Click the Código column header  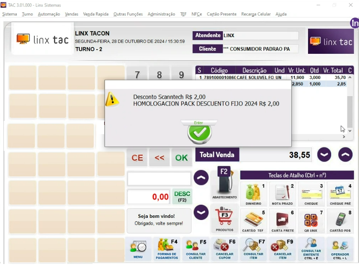click(x=219, y=70)
